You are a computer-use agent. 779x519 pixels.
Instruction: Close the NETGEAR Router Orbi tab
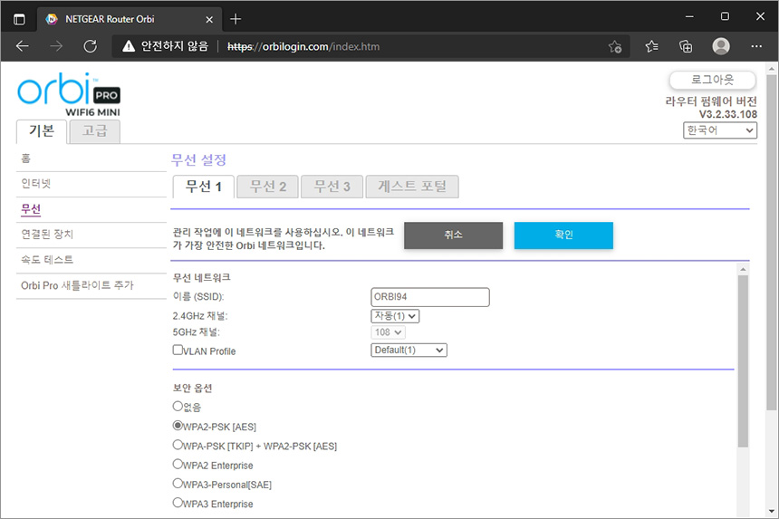pos(209,19)
